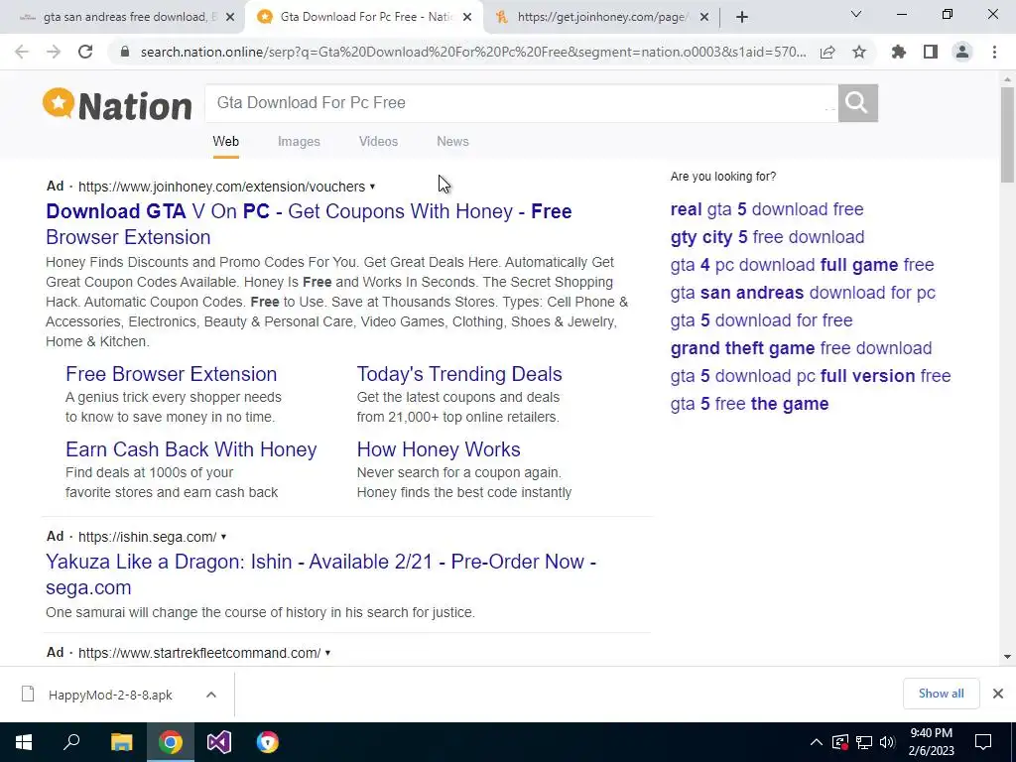Click the browser back arrow
Image resolution: width=1016 pixels, height=762 pixels.
(x=22, y=52)
